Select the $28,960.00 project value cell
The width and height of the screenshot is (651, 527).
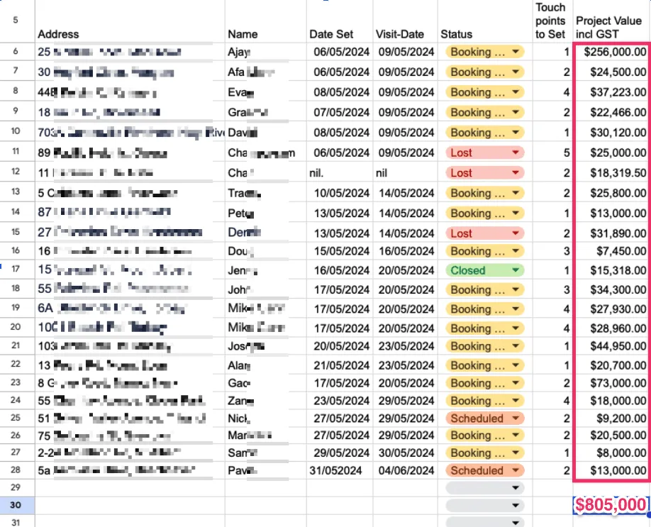click(612, 328)
